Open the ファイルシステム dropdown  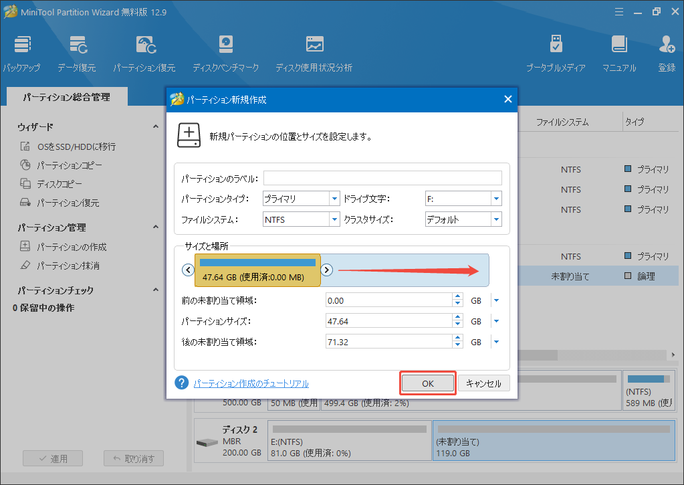click(x=334, y=219)
